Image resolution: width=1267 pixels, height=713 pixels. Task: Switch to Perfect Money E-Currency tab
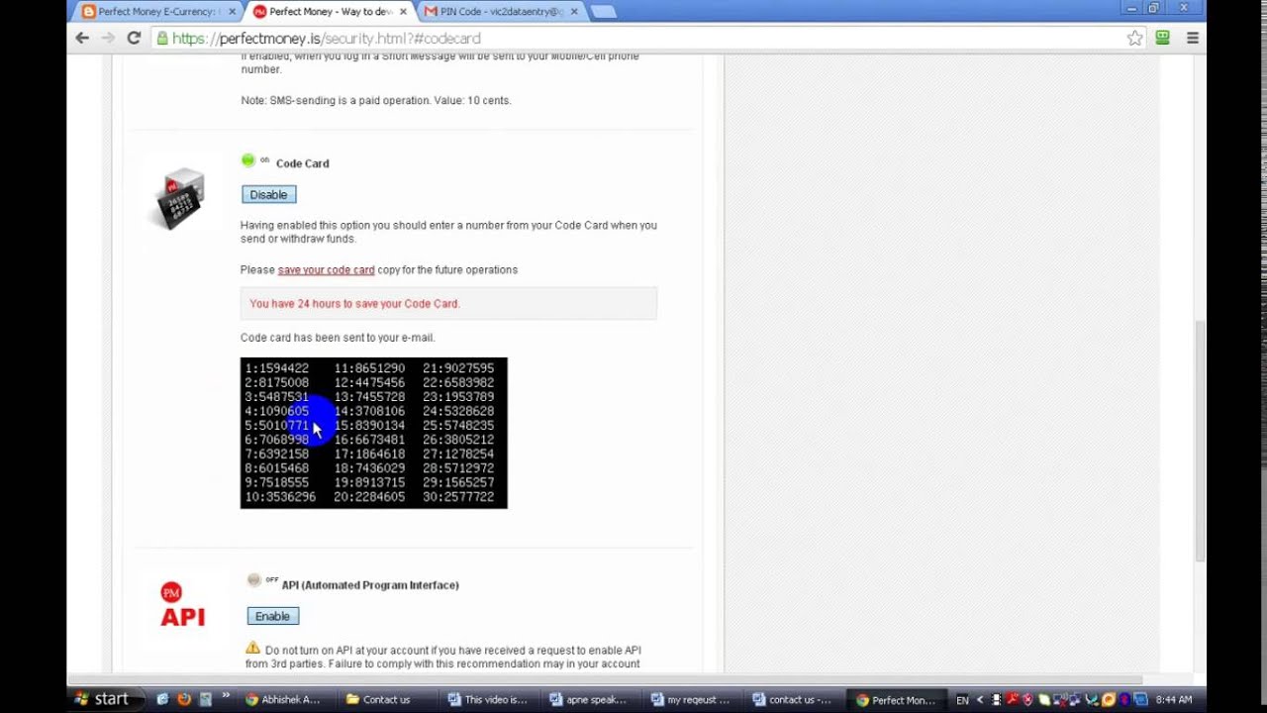(x=158, y=12)
